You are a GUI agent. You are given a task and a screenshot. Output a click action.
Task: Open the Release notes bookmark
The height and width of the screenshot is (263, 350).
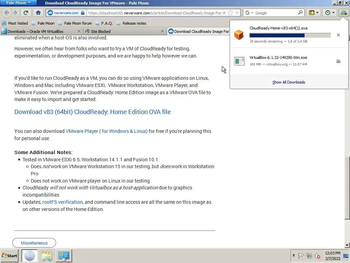[132, 23]
